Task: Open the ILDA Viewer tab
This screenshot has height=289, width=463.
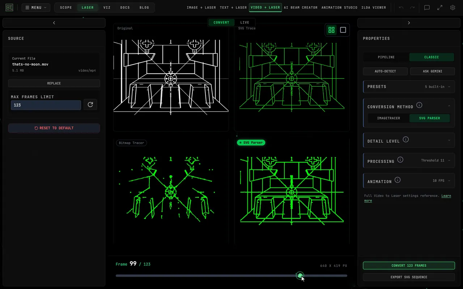Action: [x=374, y=8]
